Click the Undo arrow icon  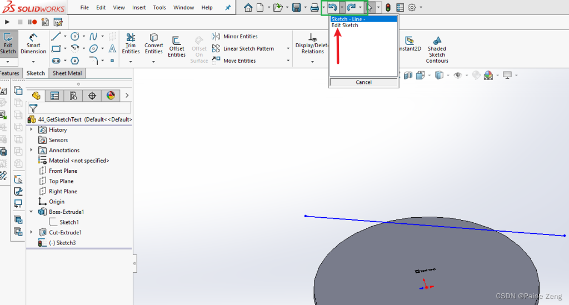pos(332,7)
